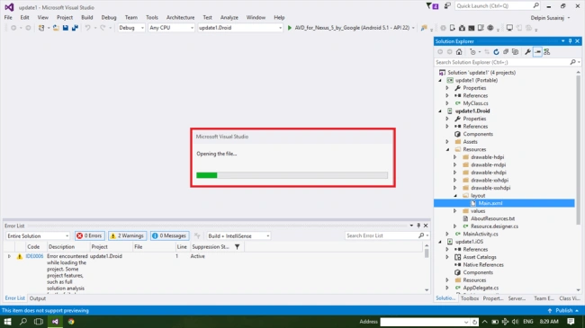585x328 pixels.
Task: Click the Opening the file progress bar
Action: 292,175
